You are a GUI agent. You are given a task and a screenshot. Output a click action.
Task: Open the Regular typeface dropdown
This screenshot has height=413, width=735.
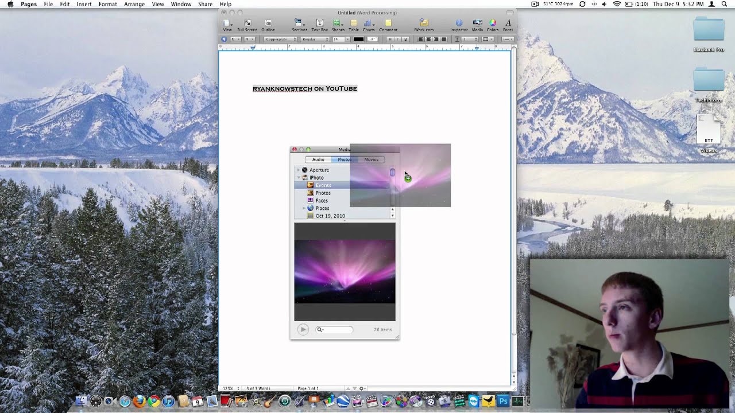(315, 39)
